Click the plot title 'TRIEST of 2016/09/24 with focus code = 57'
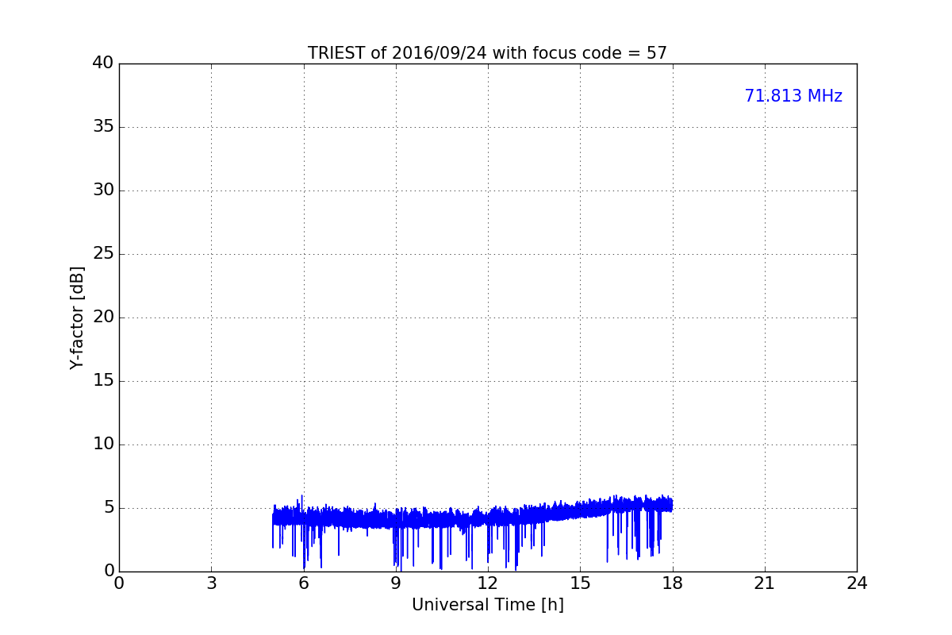Image resolution: width=952 pixels, height=635 pixels. tap(487, 53)
